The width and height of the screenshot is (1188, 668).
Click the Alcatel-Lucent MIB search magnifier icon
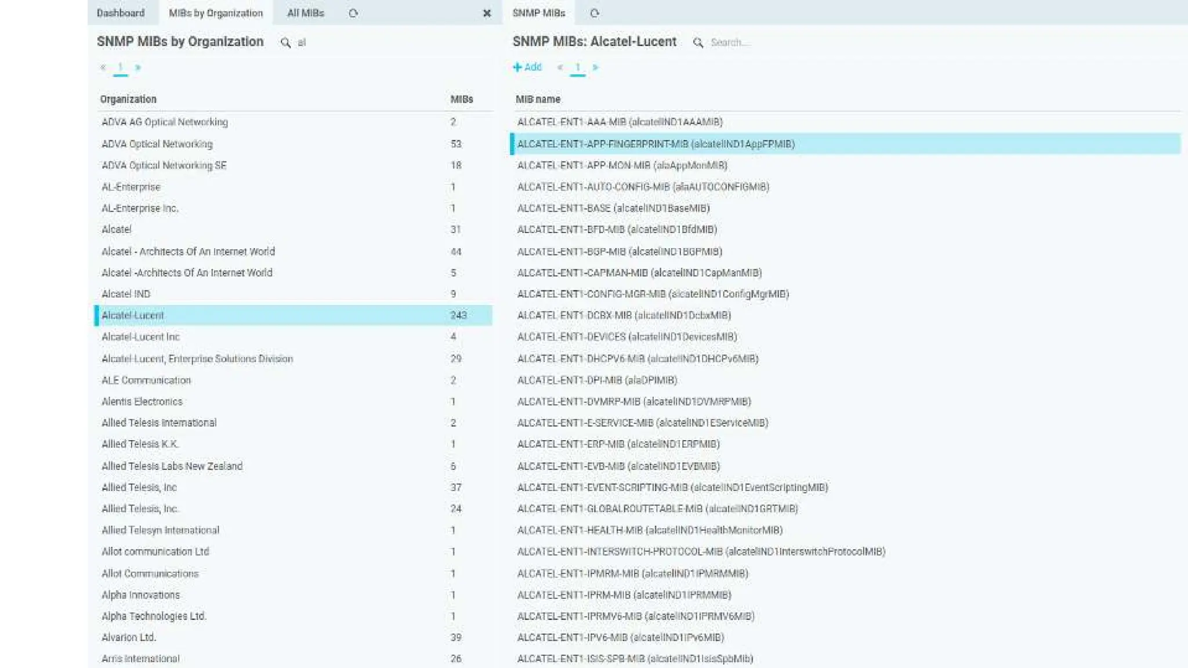pos(698,42)
